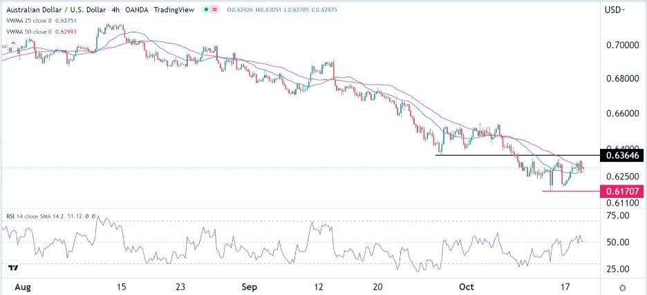Click the pink data mode indicator icon
The height and width of the screenshot is (295, 647).
tap(216, 10)
